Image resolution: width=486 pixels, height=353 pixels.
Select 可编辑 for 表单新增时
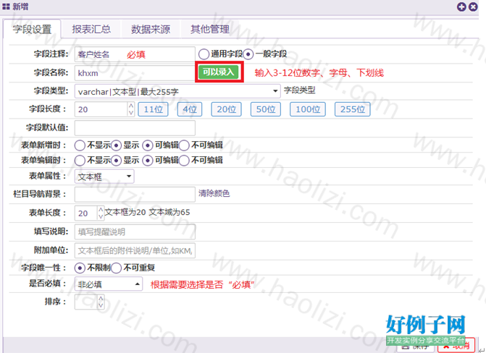tap(148, 145)
